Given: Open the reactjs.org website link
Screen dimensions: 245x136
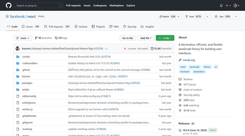Looking at the screenshot, I should [189, 60].
